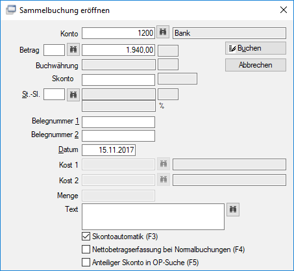Click the binoculars search next to Betrag
Image resolution: width=294 pixels, height=271 pixels.
(x=73, y=49)
